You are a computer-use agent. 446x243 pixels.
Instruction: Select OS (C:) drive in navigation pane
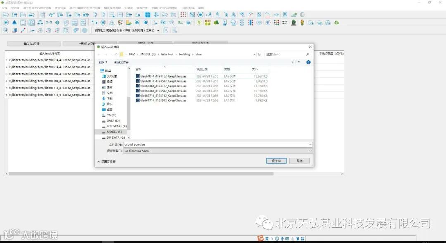111,115
